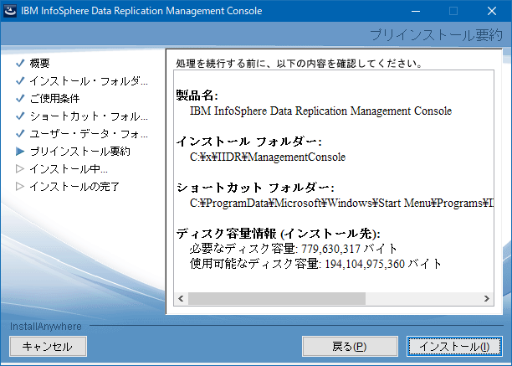The image size is (512, 366).
Task: Click checkmark beside ご使用条件 step
Action: pos(20,98)
